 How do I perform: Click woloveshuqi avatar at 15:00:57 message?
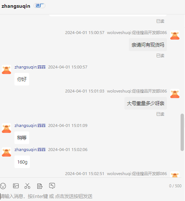pos(175,35)
